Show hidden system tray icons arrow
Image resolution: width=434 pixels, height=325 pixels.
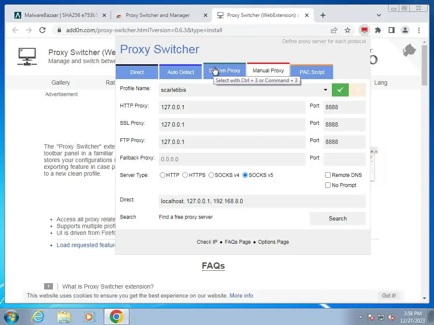[x=360, y=317]
